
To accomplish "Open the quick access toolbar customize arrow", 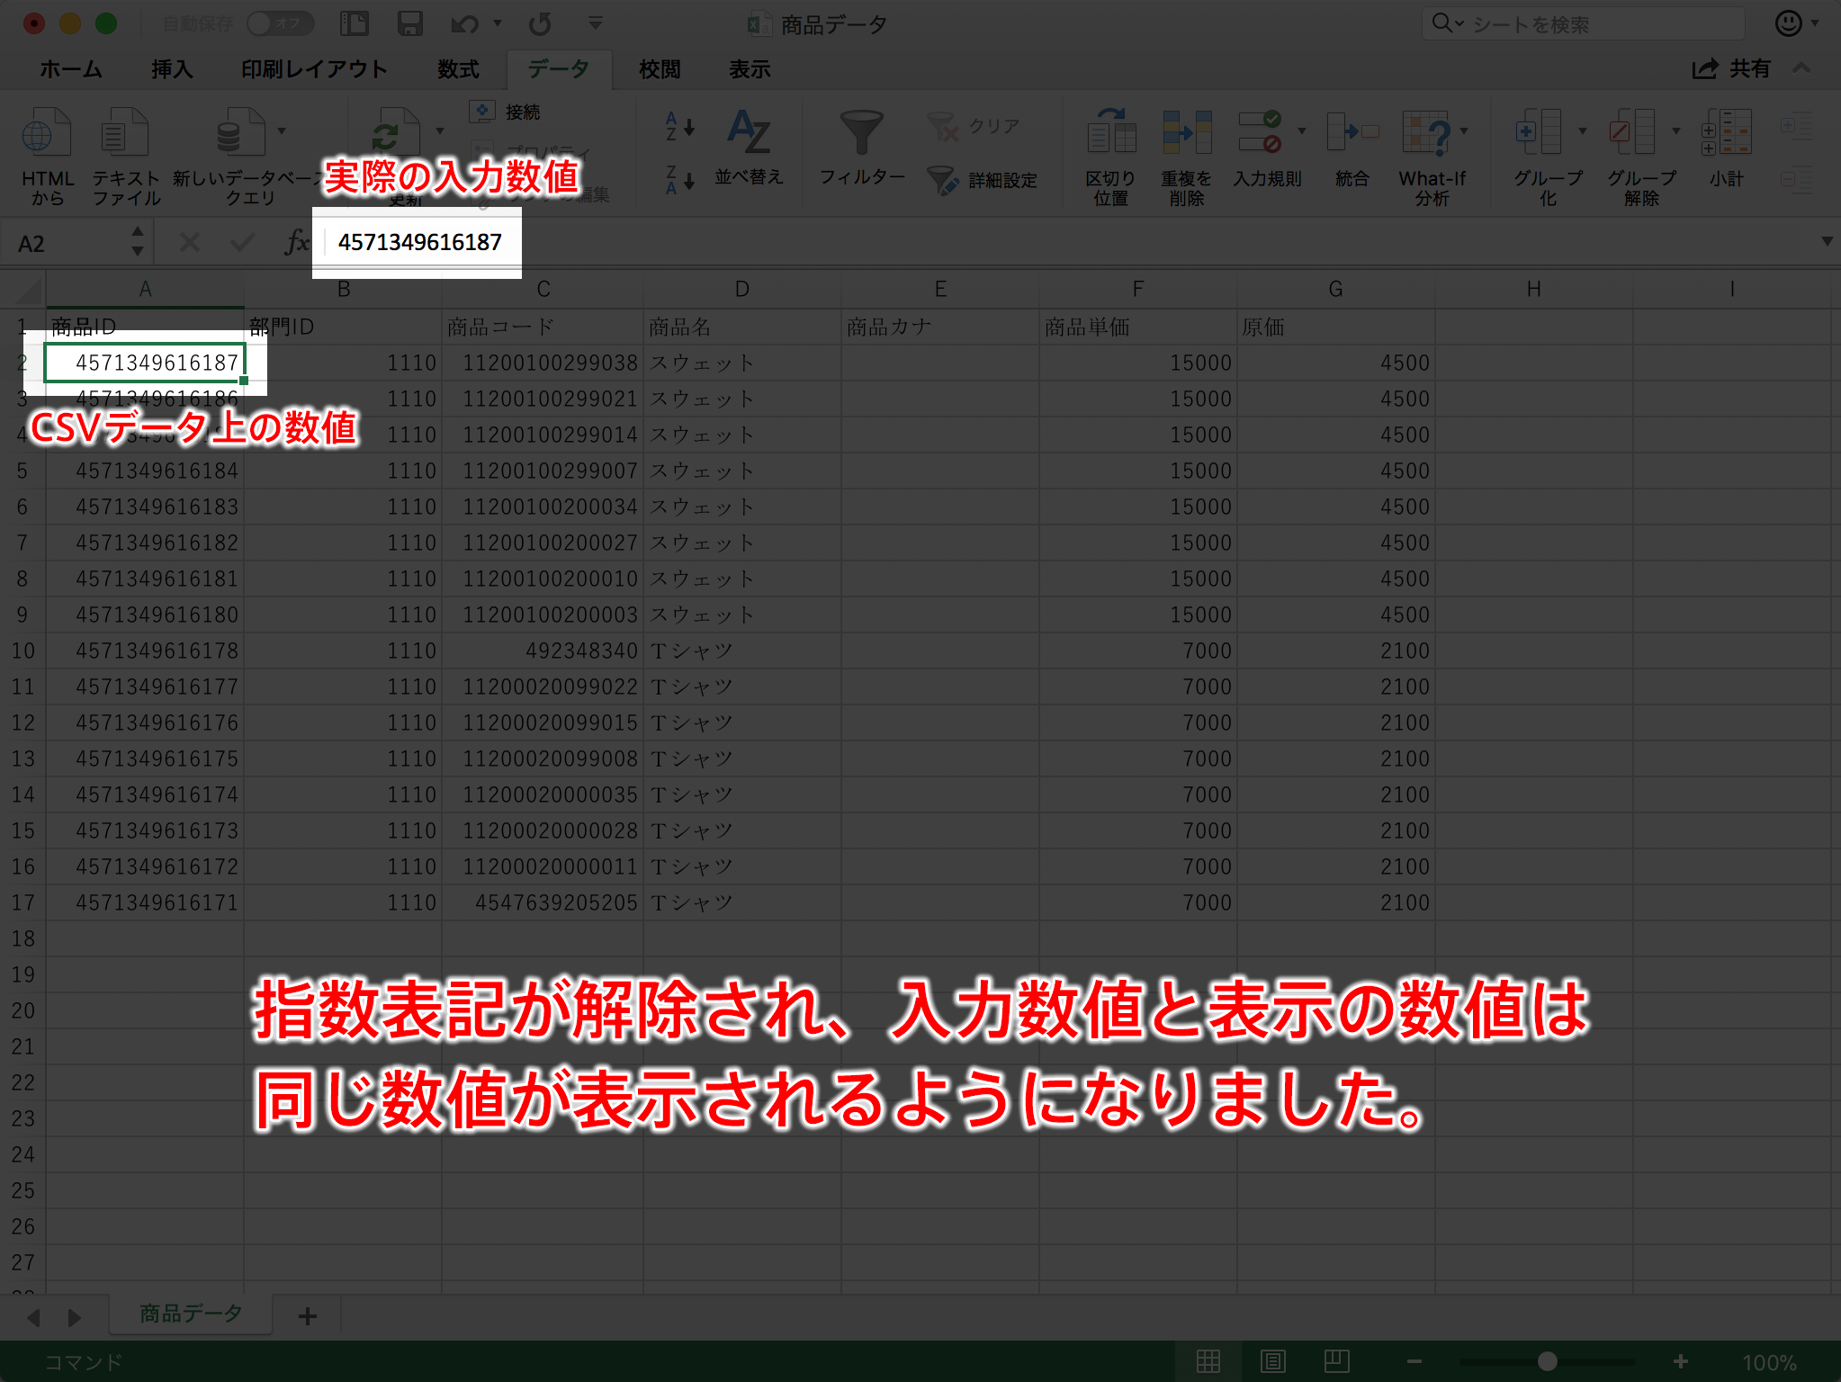I will coord(595,23).
